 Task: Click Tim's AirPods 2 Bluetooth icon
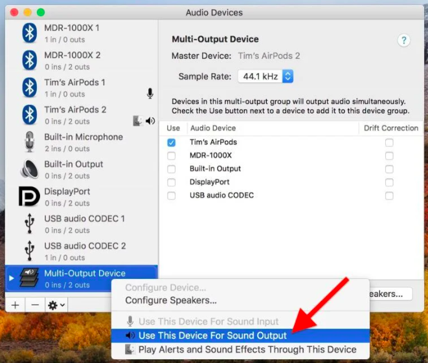coord(30,115)
